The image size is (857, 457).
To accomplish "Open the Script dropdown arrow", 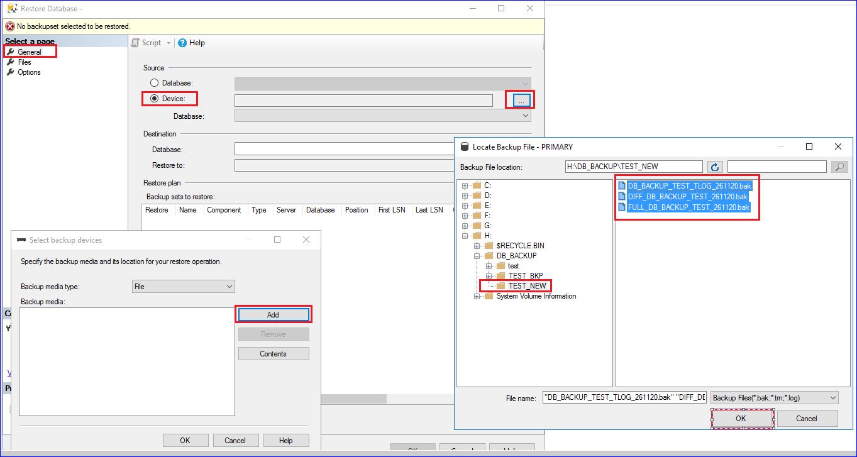I will [169, 43].
